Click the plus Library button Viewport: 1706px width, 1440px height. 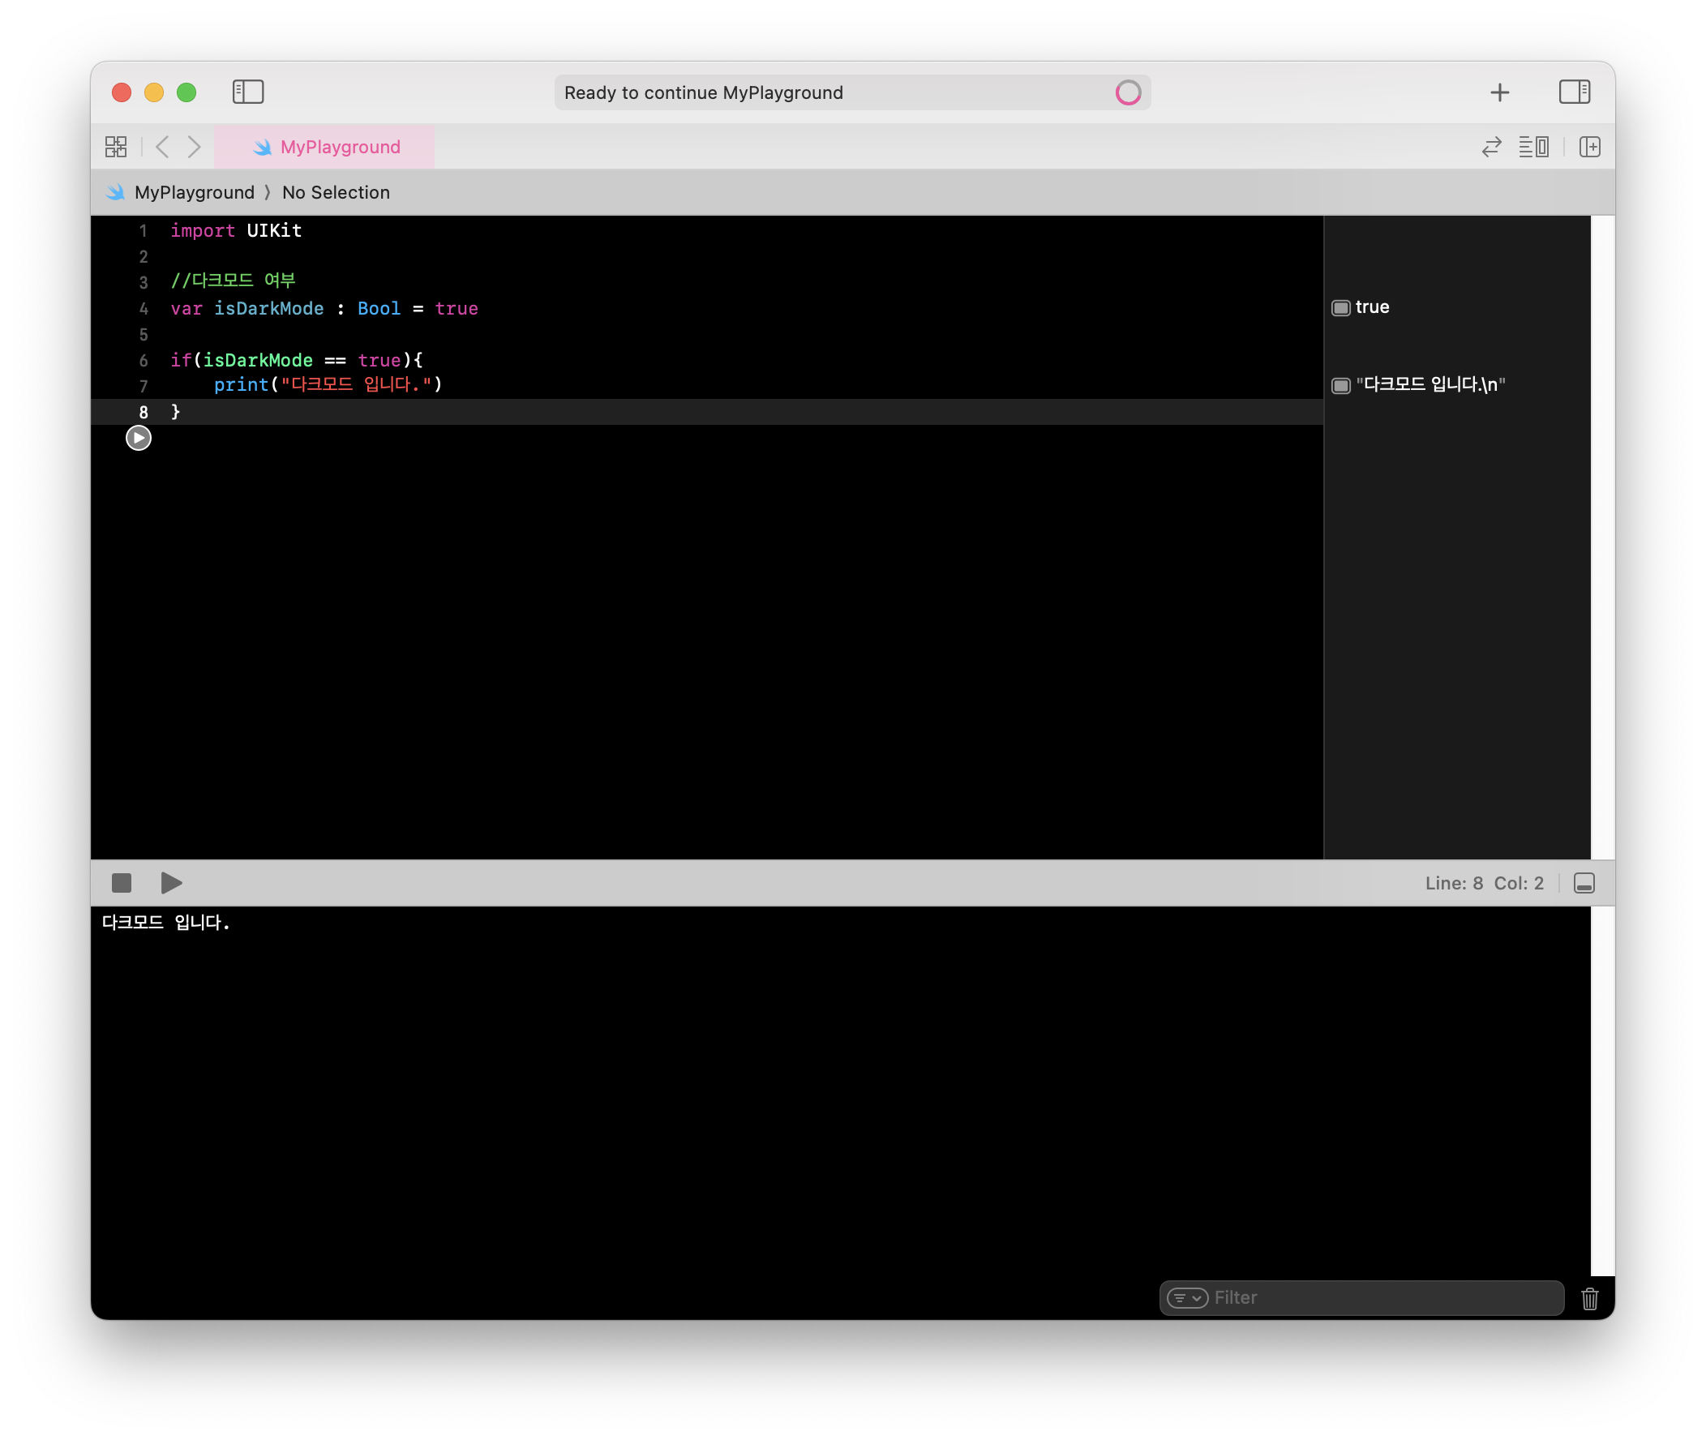tap(1498, 92)
